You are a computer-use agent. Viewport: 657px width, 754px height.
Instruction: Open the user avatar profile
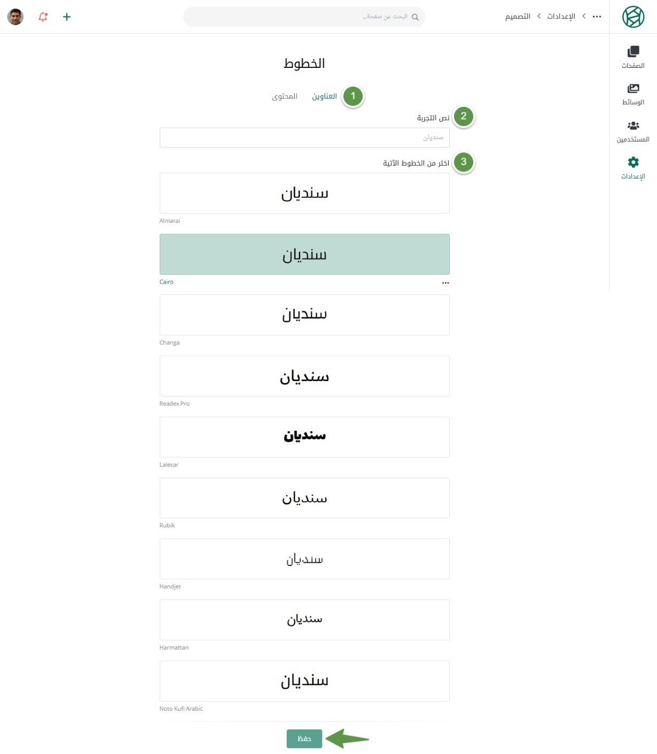[x=15, y=17]
